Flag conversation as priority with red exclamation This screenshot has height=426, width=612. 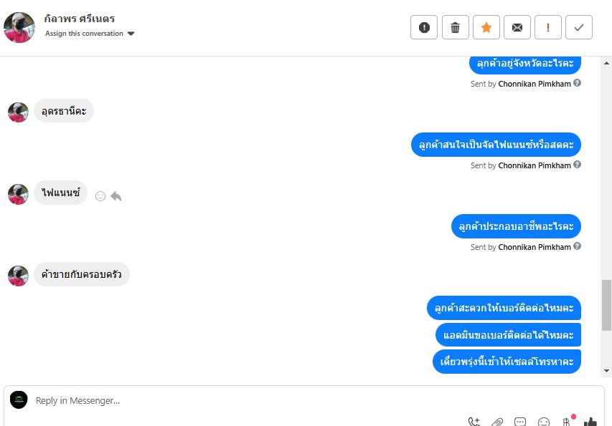coord(548,27)
